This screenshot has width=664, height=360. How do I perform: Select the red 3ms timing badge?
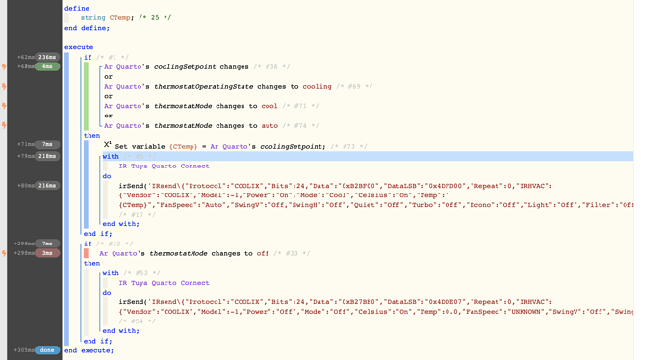pos(47,253)
